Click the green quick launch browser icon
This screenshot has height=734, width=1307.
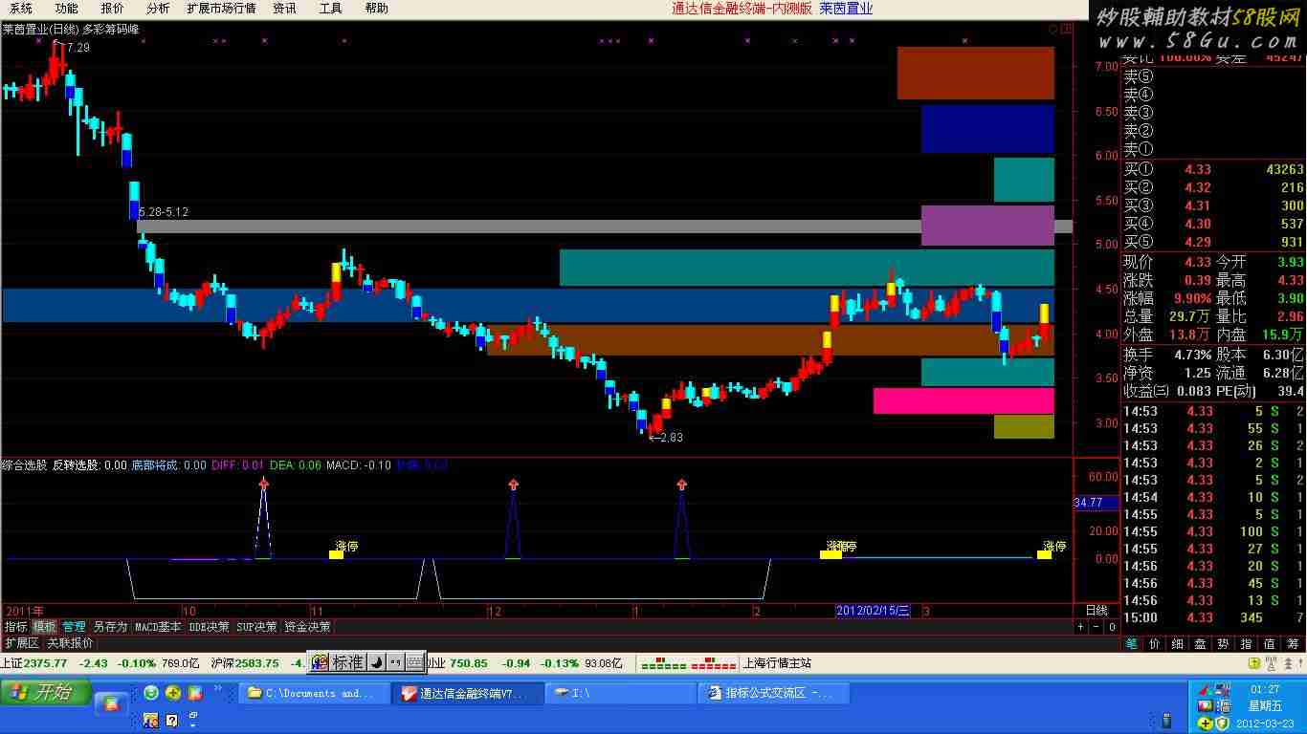(x=152, y=693)
